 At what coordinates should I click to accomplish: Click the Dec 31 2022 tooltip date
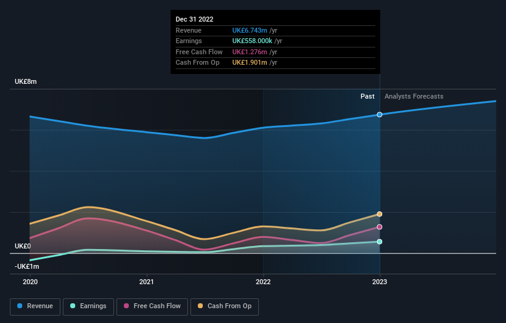[x=194, y=19]
